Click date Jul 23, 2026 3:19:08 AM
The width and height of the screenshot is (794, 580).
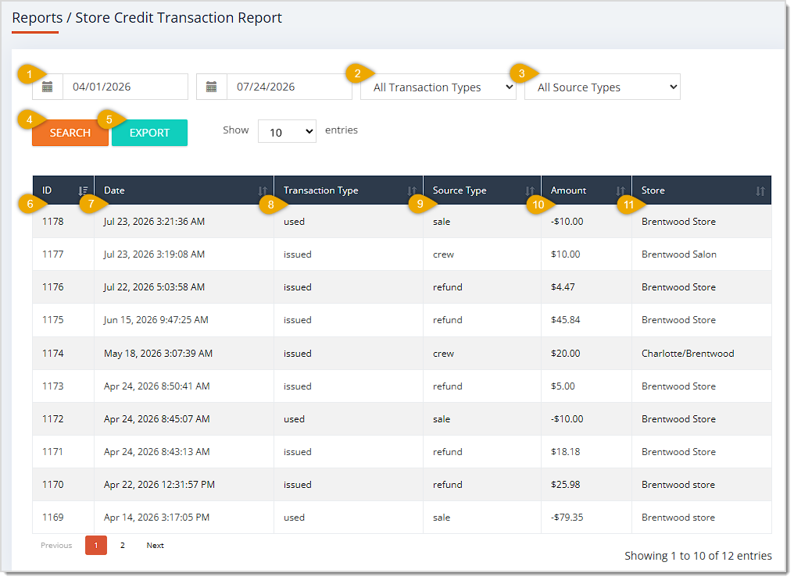(155, 254)
